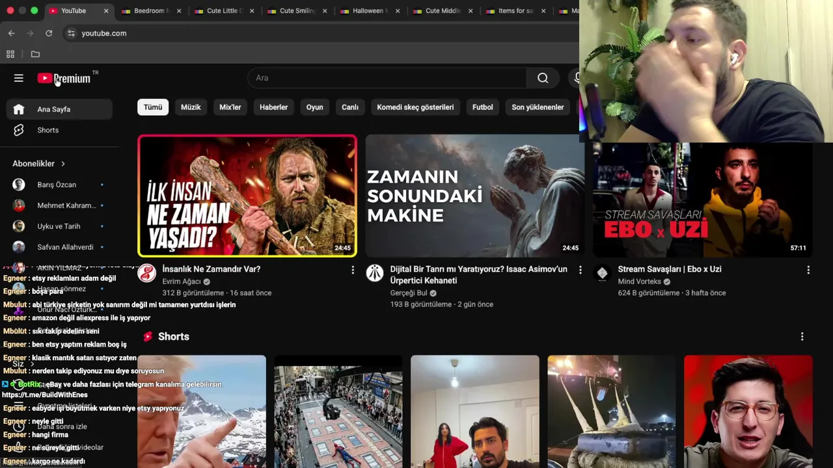Viewport: 833px width, 468px height.
Task: Open Safvan Allahverdi subscription channel
Action: point(59,247)
